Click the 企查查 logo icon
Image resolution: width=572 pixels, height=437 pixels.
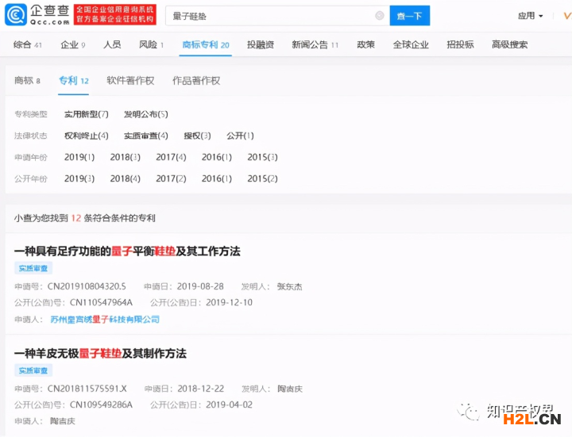pos(16,15)
